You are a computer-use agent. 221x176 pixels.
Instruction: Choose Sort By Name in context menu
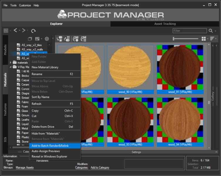point(55,97)
